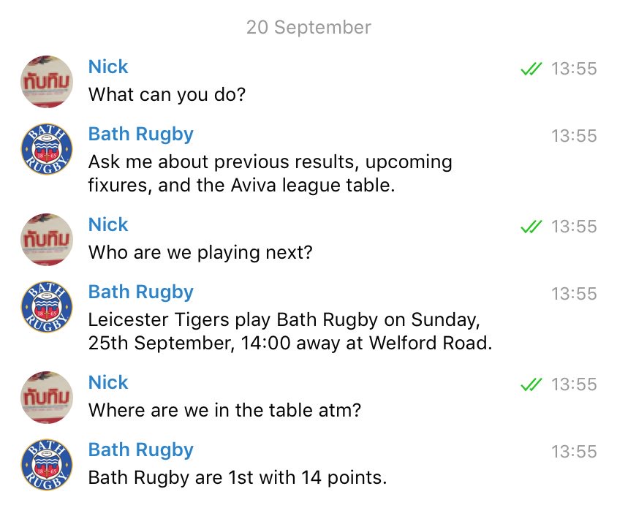617x516 pixels.
Task: Click the Bath Rugby name above the Leicester Tigers message
Action: 141,292
